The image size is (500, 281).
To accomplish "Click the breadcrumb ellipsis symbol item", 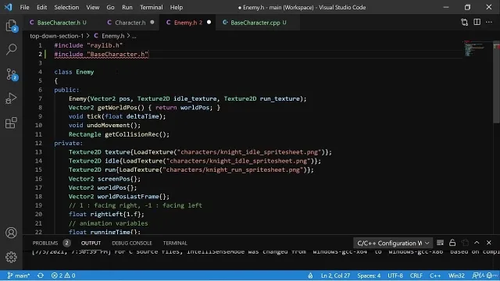I will [134, 37].
